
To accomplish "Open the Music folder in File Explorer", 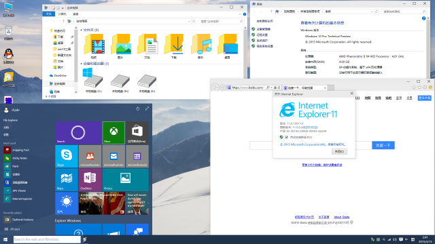I will point(201,47).
